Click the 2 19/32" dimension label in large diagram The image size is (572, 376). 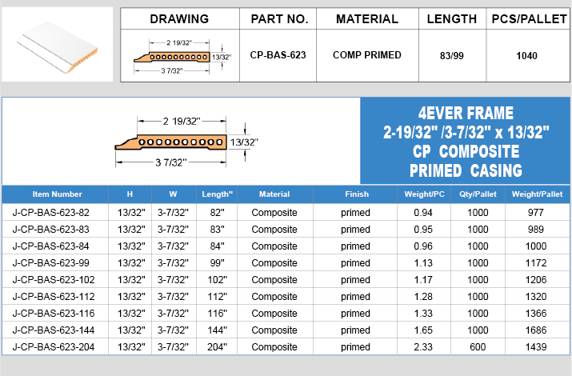[182, 121]
